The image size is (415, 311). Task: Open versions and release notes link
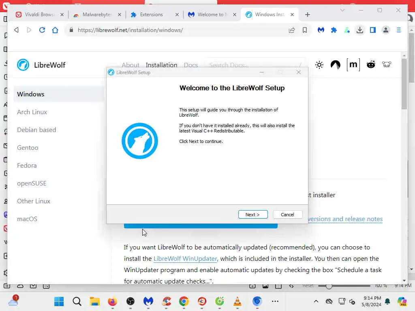click(345, 219)
